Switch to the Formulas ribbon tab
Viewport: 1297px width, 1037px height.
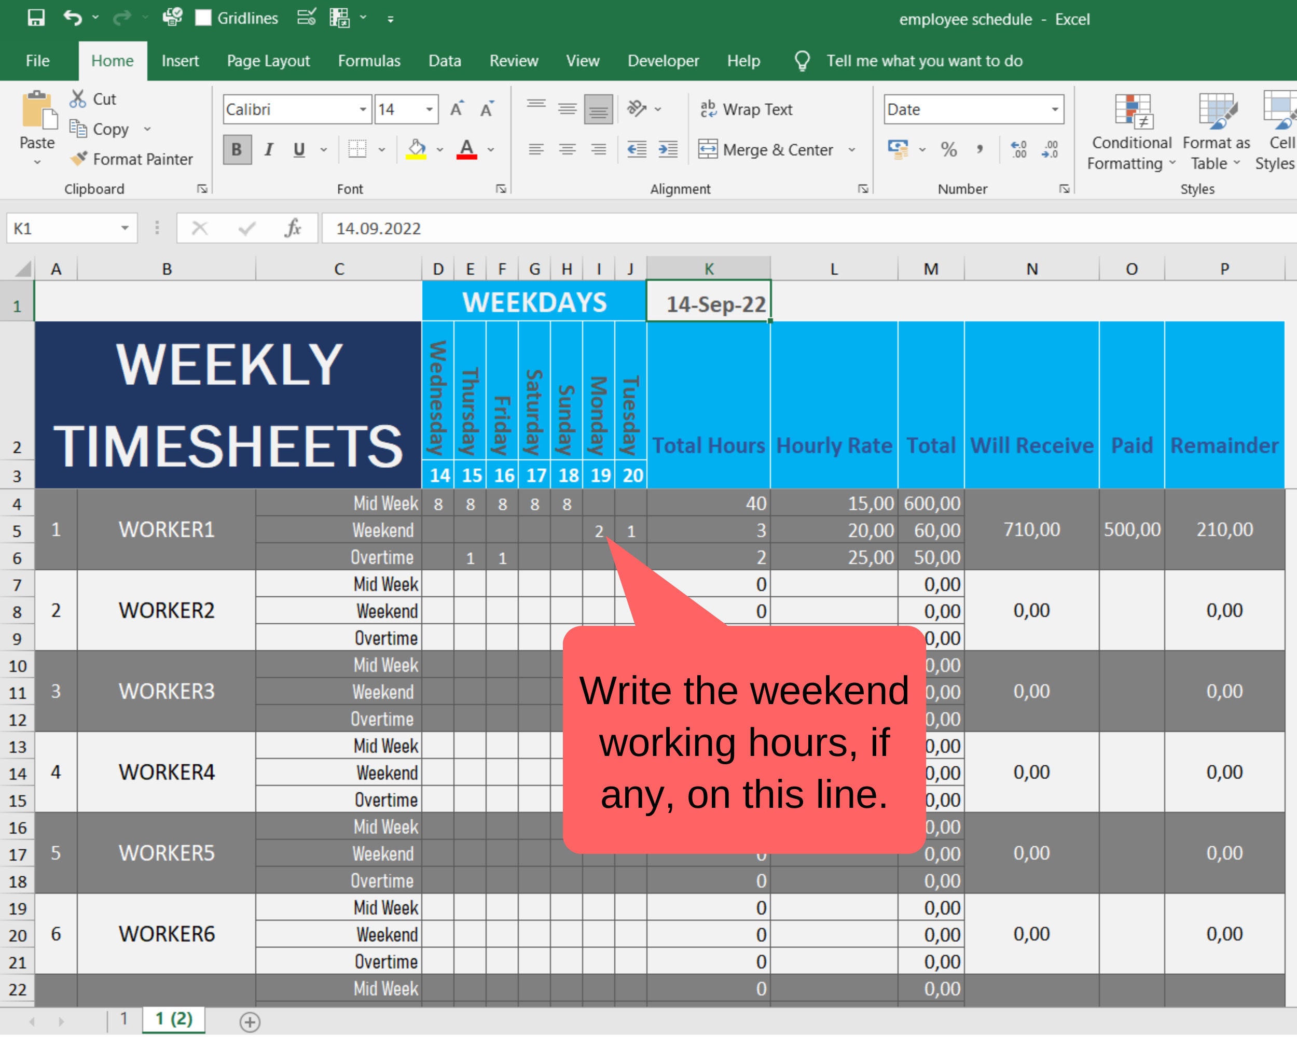click(x=369, y=60)
